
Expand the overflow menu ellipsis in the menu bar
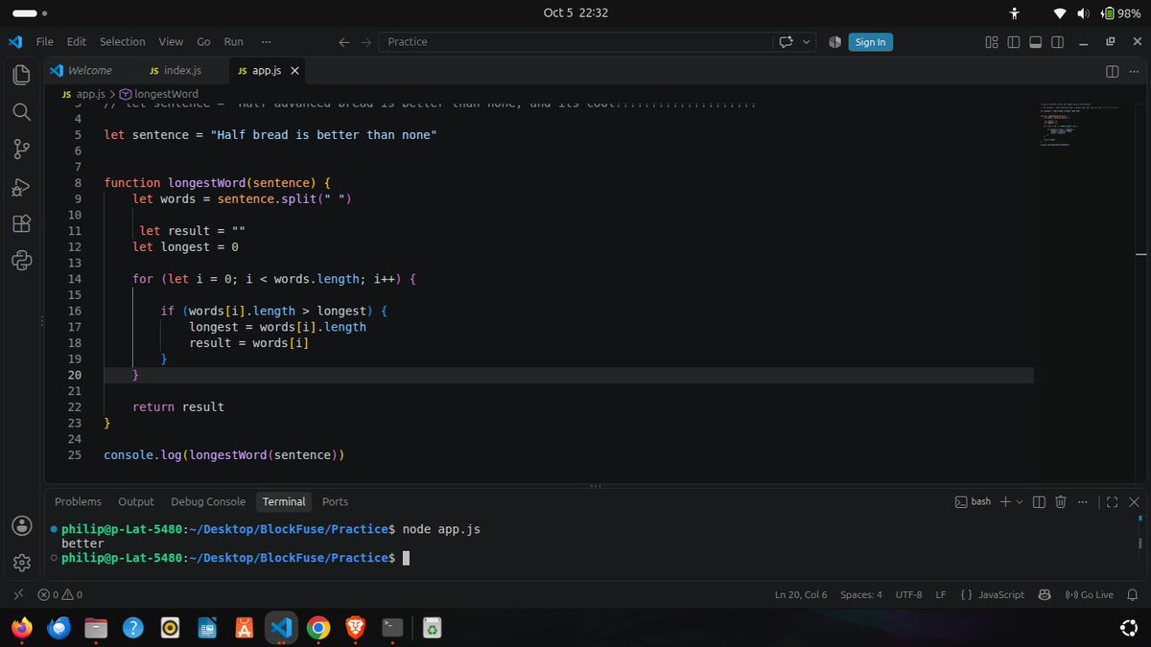point(266,42)
